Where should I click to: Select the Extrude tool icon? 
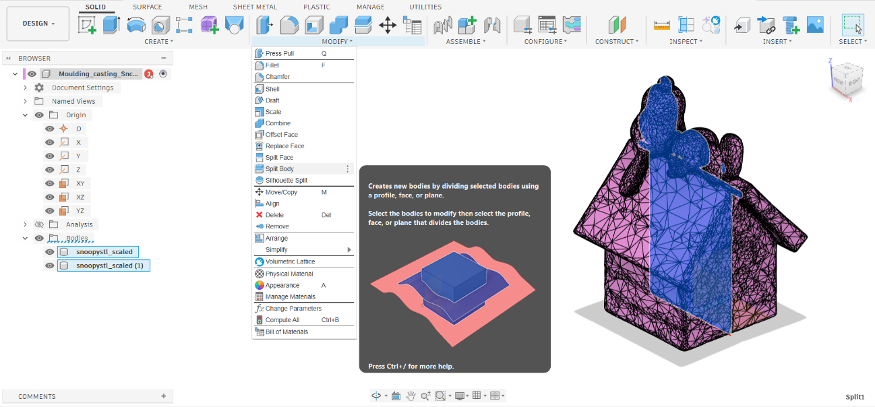coord(111,26)
